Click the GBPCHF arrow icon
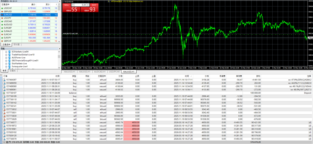The width and height of the screenshot is (313, 144). (x=2, y=41)
